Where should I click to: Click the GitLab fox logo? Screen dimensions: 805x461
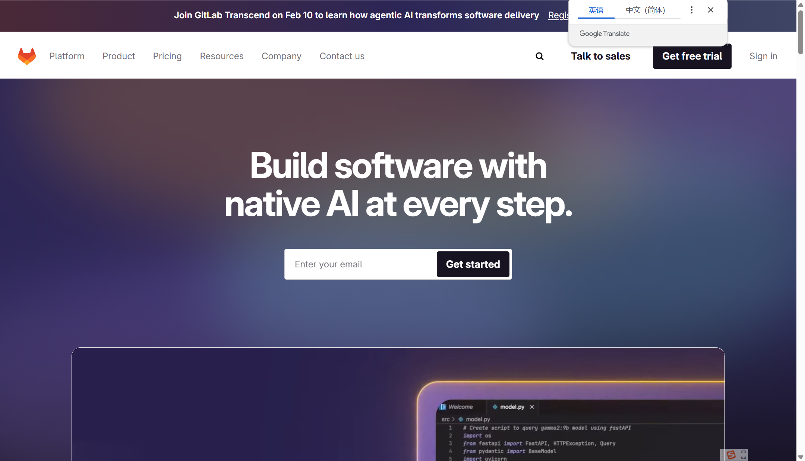pos(27,56)
